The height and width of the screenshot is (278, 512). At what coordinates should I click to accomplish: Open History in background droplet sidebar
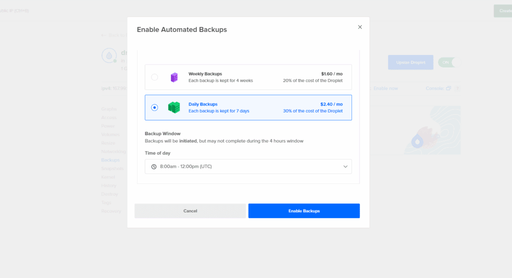pyautogui.click(x=108, y=185)
